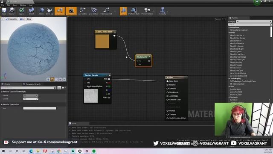
Task: Click the Details search field
Action: (29, 88)
